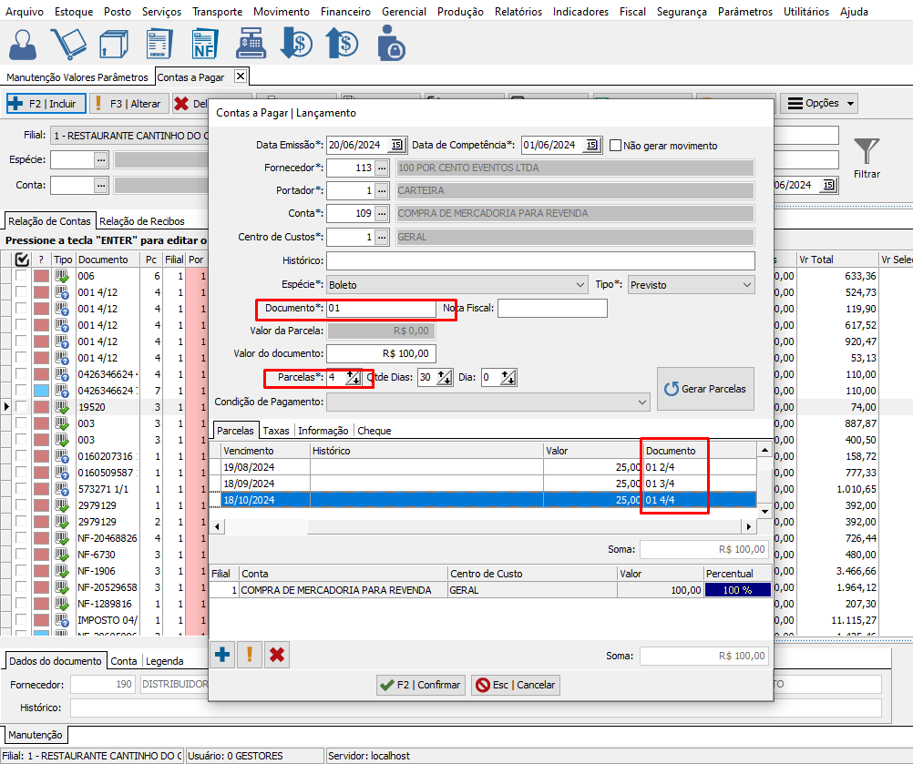Tick the checkbox on row 006
Screen dimensions: 913x764
[x=21, y=276]
